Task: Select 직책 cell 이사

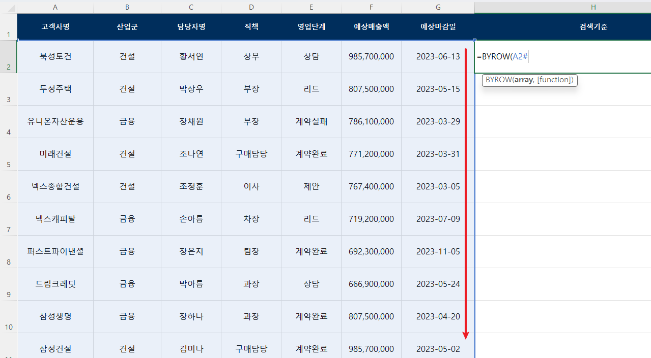Action: [251, 186]
